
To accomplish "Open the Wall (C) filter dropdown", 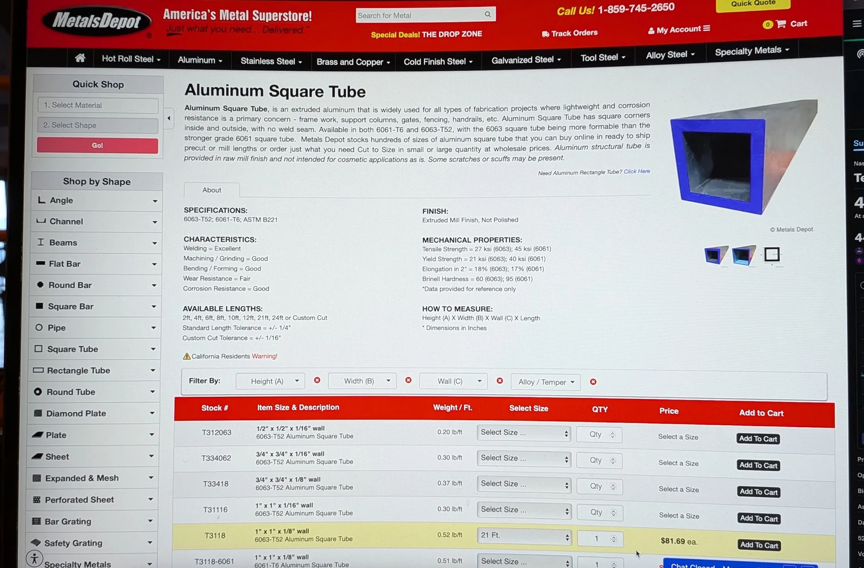I will (x=453, y=381).
